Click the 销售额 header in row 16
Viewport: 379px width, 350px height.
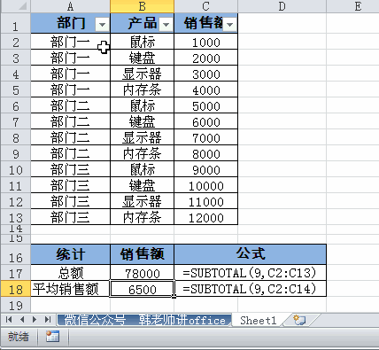(x=143, y=254)
